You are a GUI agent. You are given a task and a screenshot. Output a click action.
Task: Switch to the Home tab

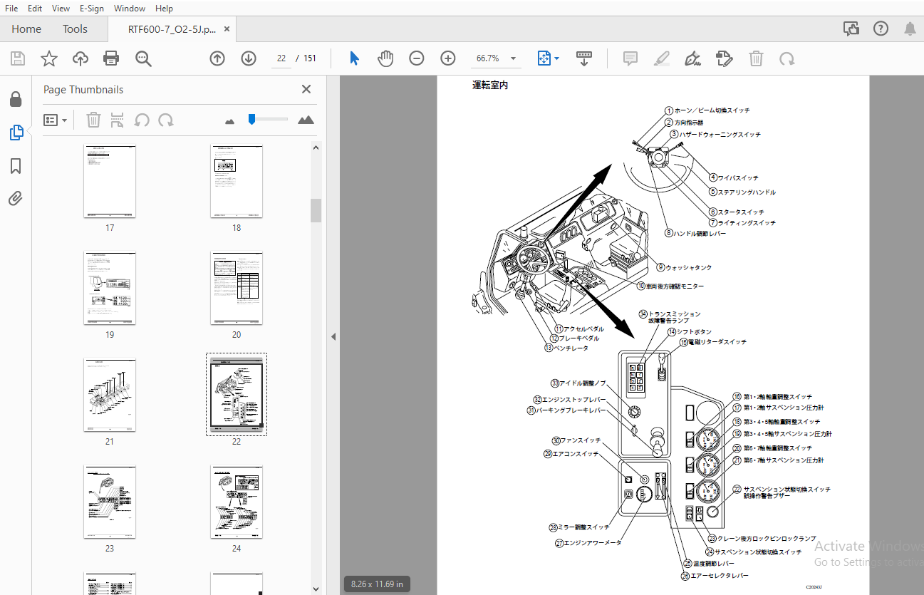tap(26, 29)
